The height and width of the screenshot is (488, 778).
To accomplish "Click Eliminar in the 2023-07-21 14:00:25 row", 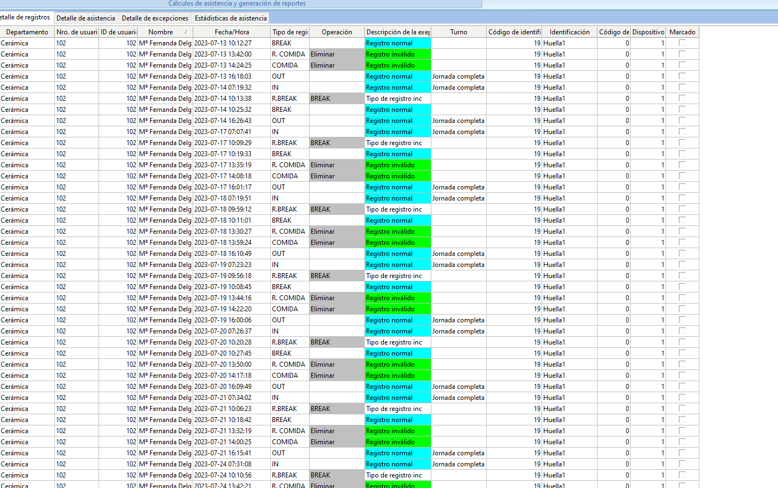I will click(x=337, y=442).
